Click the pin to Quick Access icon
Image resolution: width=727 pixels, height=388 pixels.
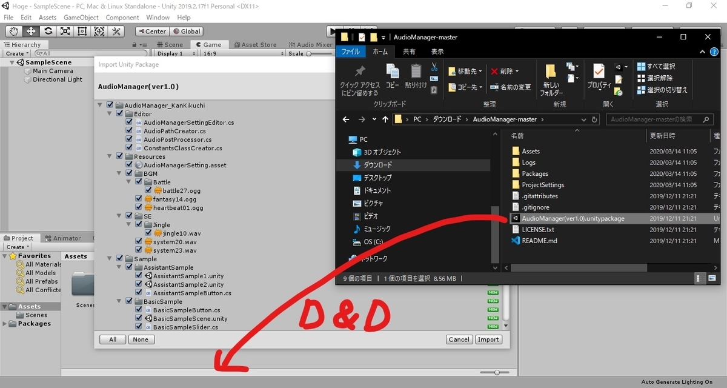(x=360, y=72)
